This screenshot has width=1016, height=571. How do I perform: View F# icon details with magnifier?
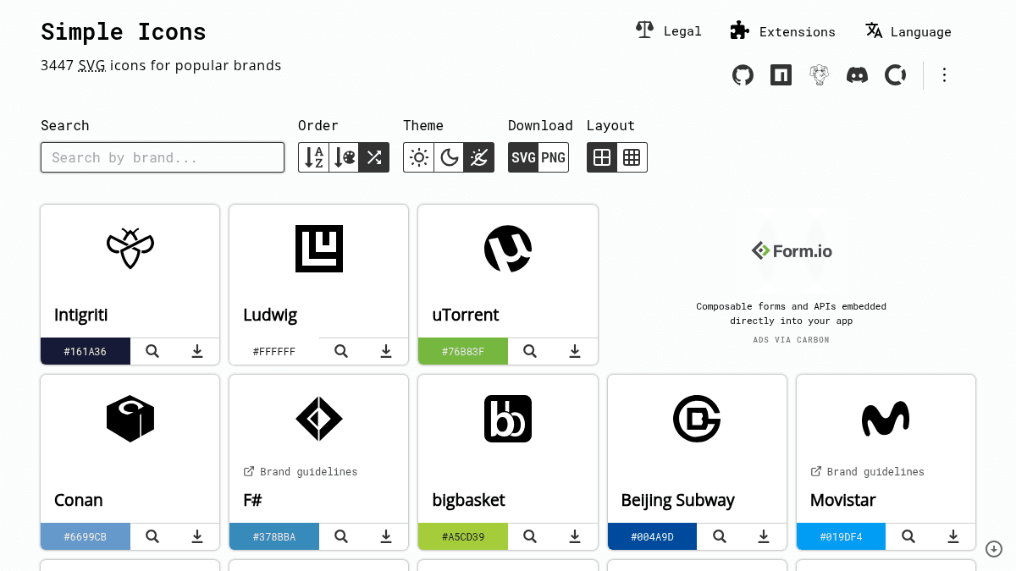click(341, 536)
